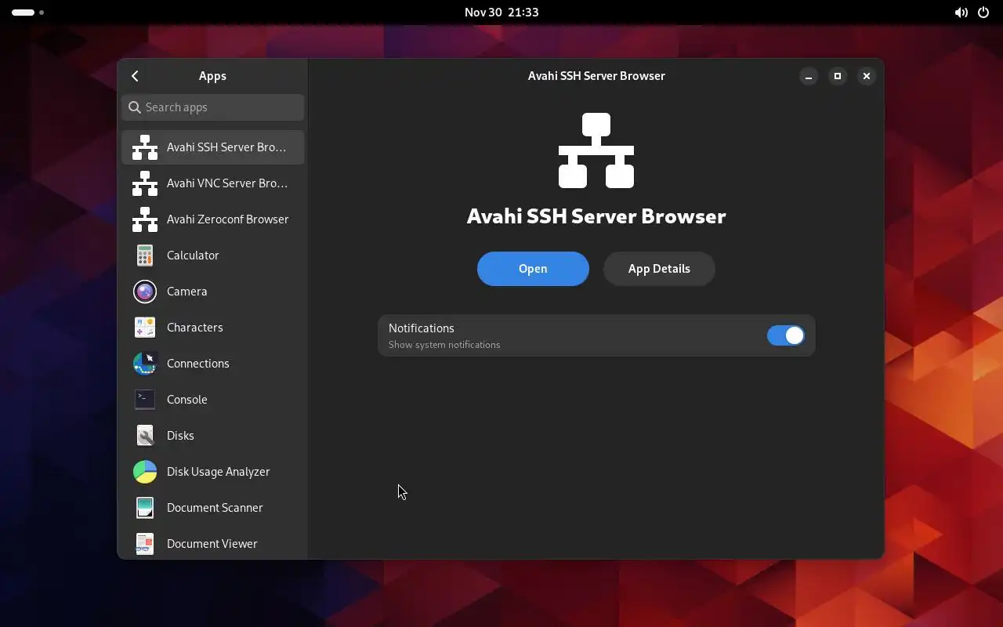
Task: Go back using the sidebar back arrow
Action: click(135, 76)
